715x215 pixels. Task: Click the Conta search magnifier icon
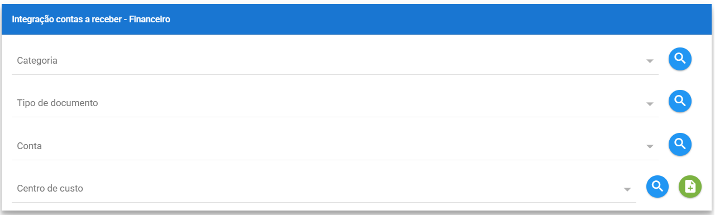(680, 144)
